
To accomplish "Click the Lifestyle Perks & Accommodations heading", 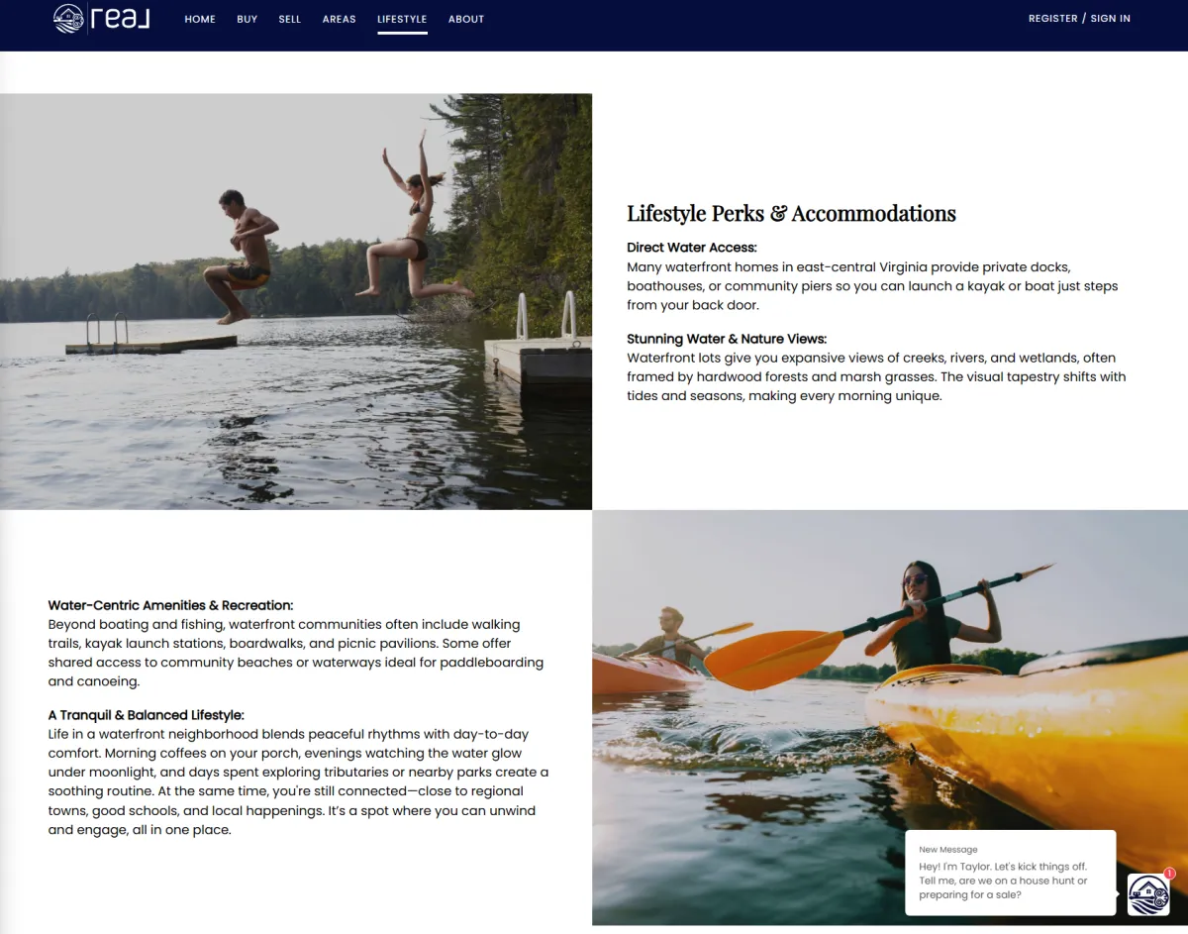I will coord(791,213).
